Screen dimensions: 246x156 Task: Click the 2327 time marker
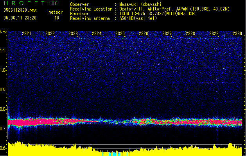tap(167, 34)
